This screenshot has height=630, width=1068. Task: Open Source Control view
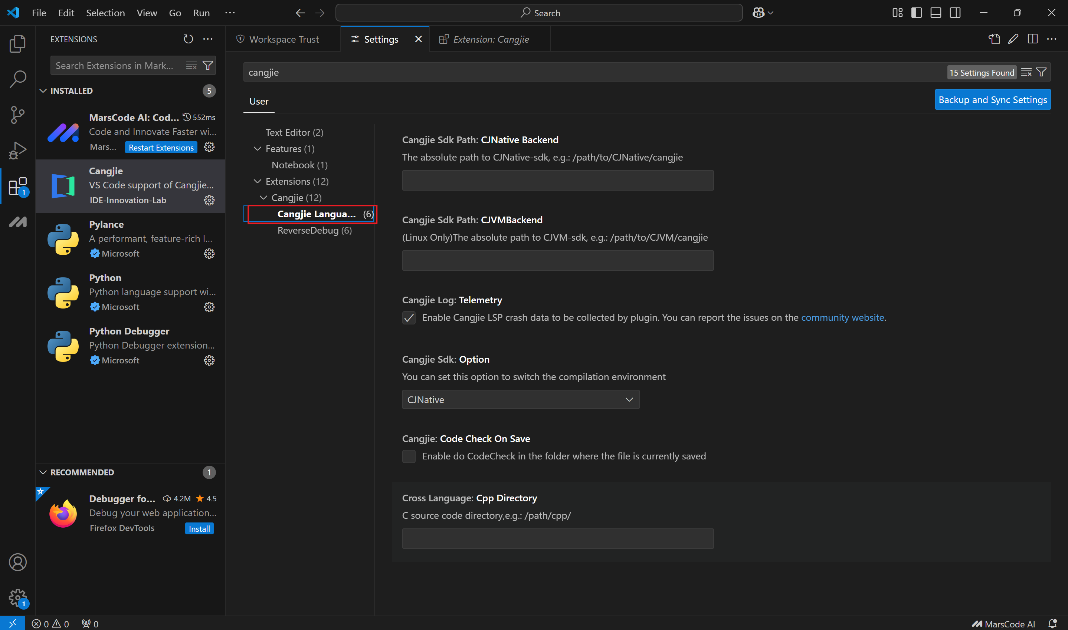coord(17,115)
